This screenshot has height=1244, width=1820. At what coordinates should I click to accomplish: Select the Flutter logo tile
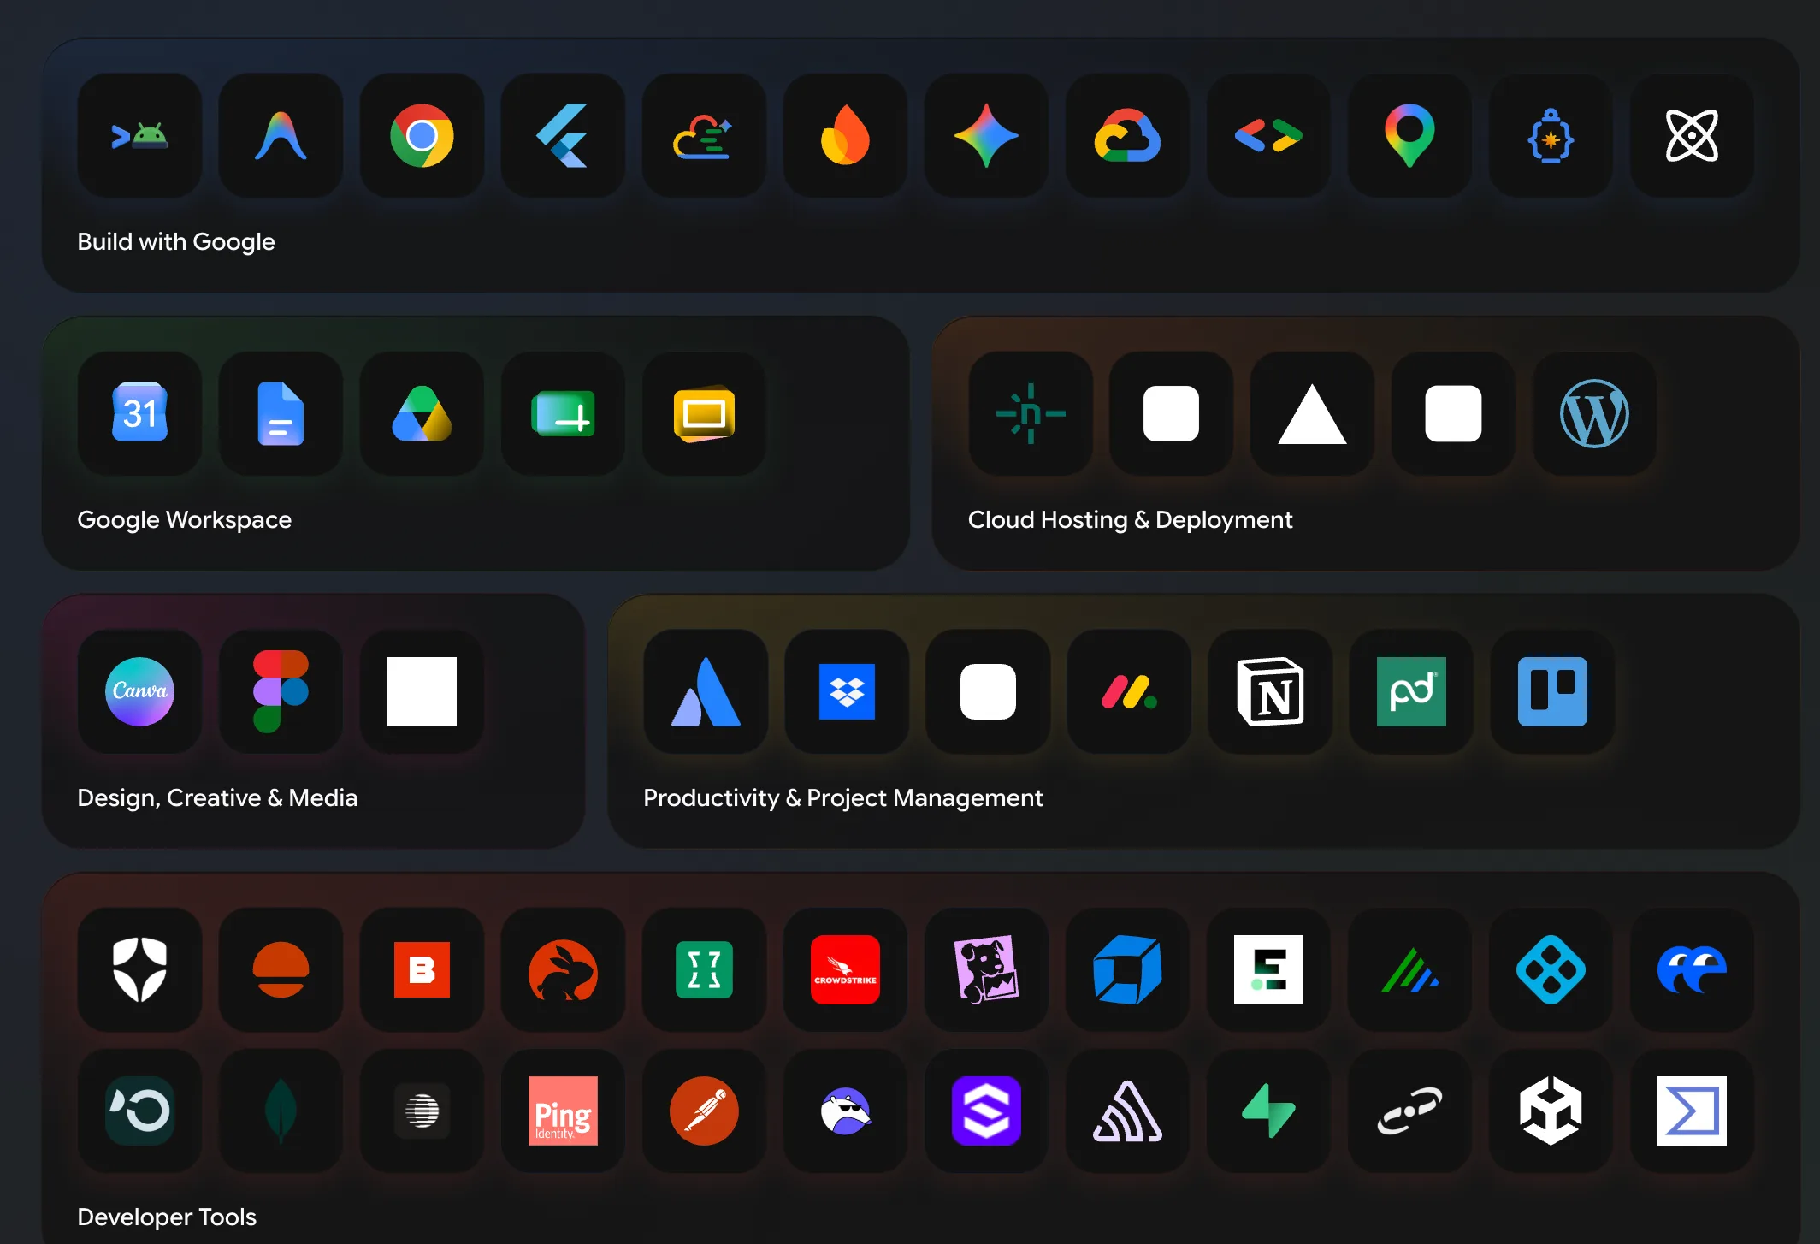(563, 135)
